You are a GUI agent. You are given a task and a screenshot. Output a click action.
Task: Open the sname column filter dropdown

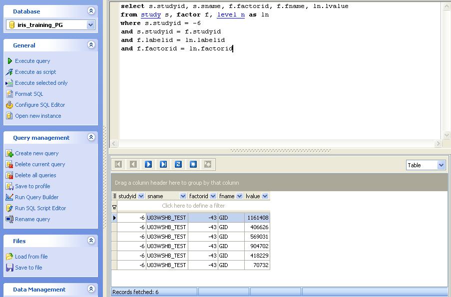[183, 196]
